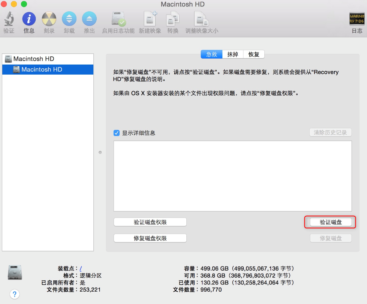The image size is (367, 304).
Task: Click Verify Disk Permissions (验证磁盘权限) button
Action: 150,222
